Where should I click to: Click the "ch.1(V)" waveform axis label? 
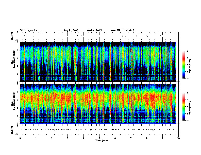12,36
